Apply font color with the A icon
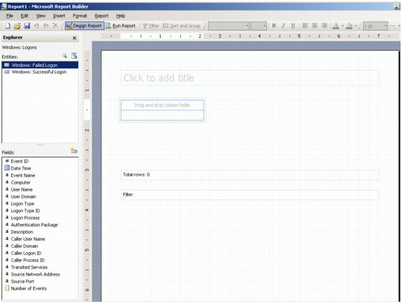This screenshot has height=302, width=402. click(x=336, y=26)
